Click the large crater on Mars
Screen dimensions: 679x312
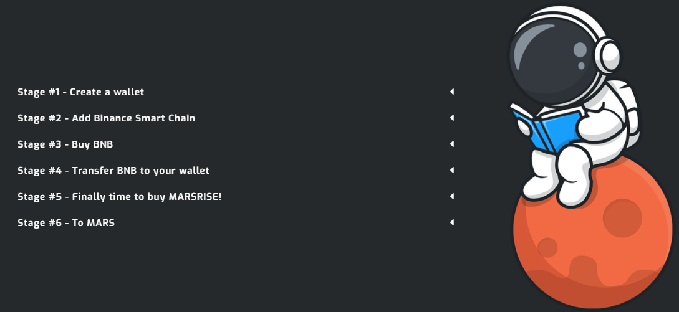pos(622,218)
